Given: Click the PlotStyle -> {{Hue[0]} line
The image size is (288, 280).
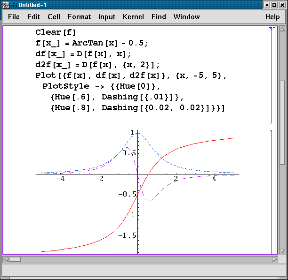Looking at the screenshot, I should tap(101, 86).
